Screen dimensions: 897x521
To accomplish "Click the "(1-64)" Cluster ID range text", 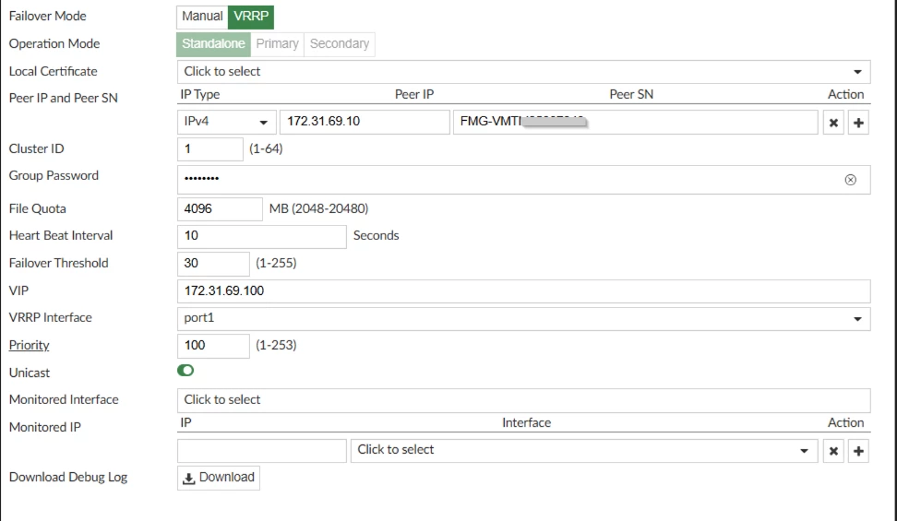I will point(266,148).
